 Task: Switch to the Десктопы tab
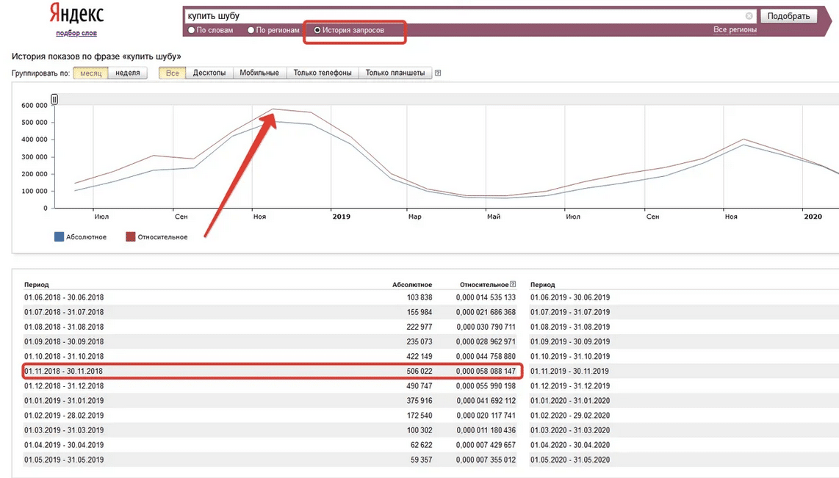pyautogui.click(x=209, y=73)
